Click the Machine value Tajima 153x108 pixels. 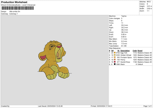(124, 16)
